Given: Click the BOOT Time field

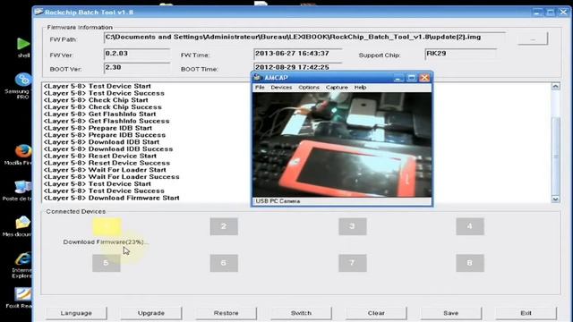Looking at the screenshot, I should 298,67.
